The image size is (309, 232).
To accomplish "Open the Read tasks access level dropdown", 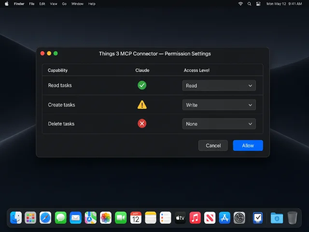I will (x=219, y=86).
